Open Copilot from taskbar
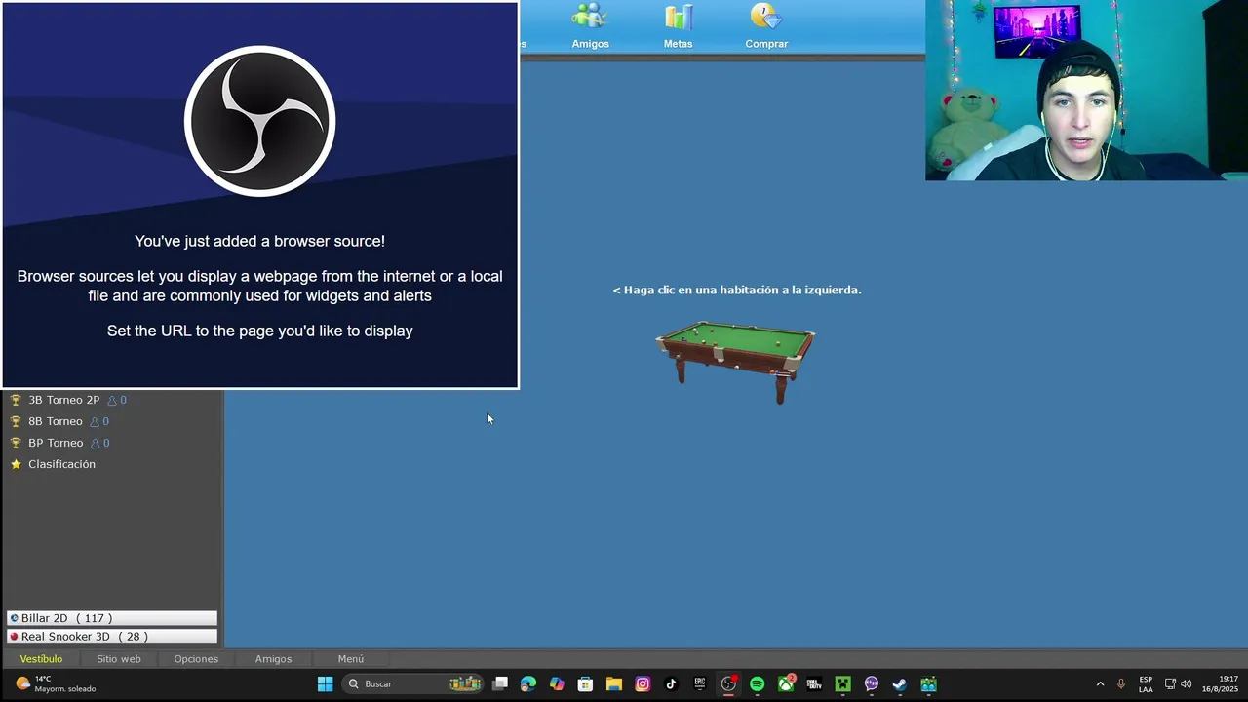 click(557, 684)
